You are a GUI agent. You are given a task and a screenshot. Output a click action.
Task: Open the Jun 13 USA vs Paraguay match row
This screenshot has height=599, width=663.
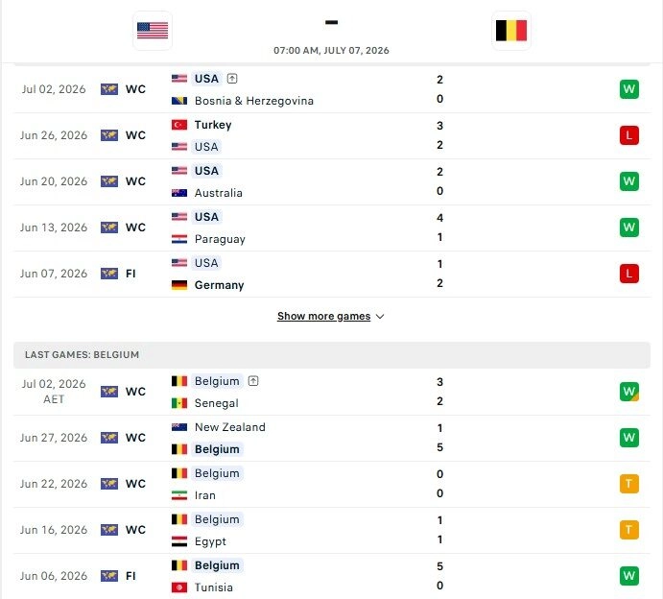[332, 228]
